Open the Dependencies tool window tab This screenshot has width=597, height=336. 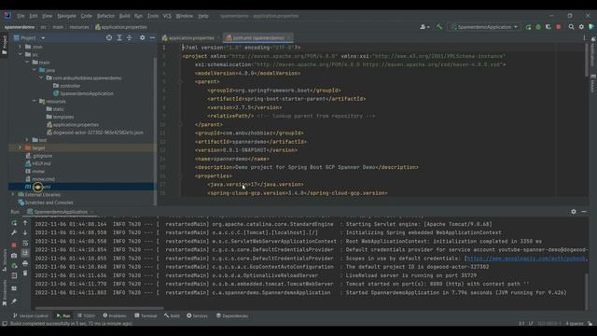tap(232, 315)
